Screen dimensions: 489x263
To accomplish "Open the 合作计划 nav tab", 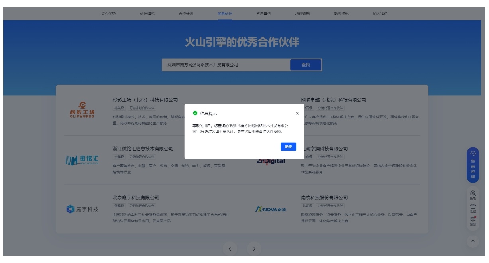I will pyautogui.click(x=186, y=14).
